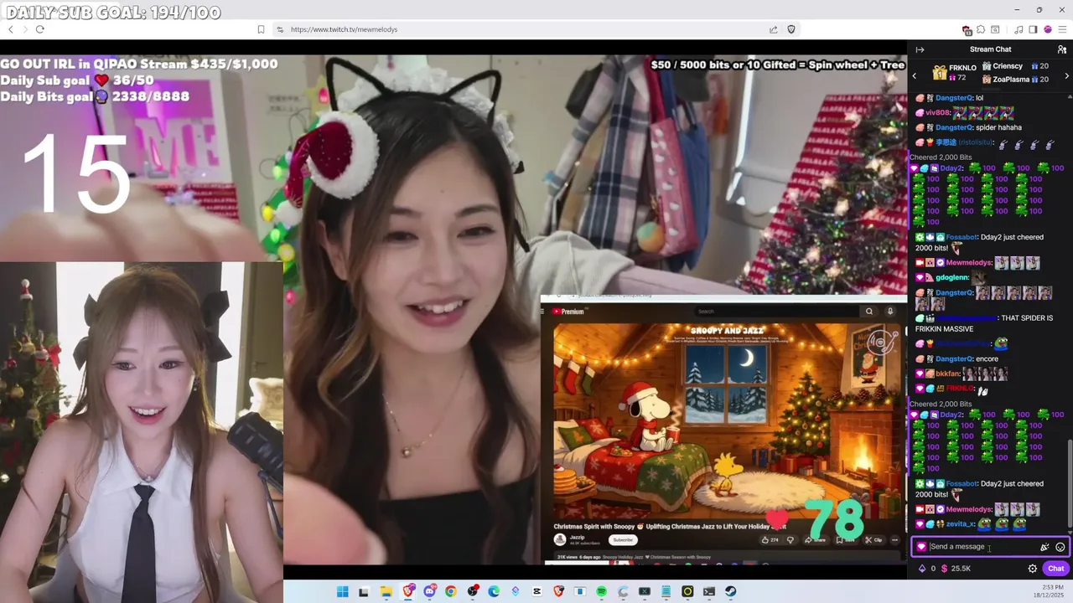The height and width of the screenshot is (603, 1073).
Task: Show previous gifters leaderboard arrow
Action: point(915,75)
